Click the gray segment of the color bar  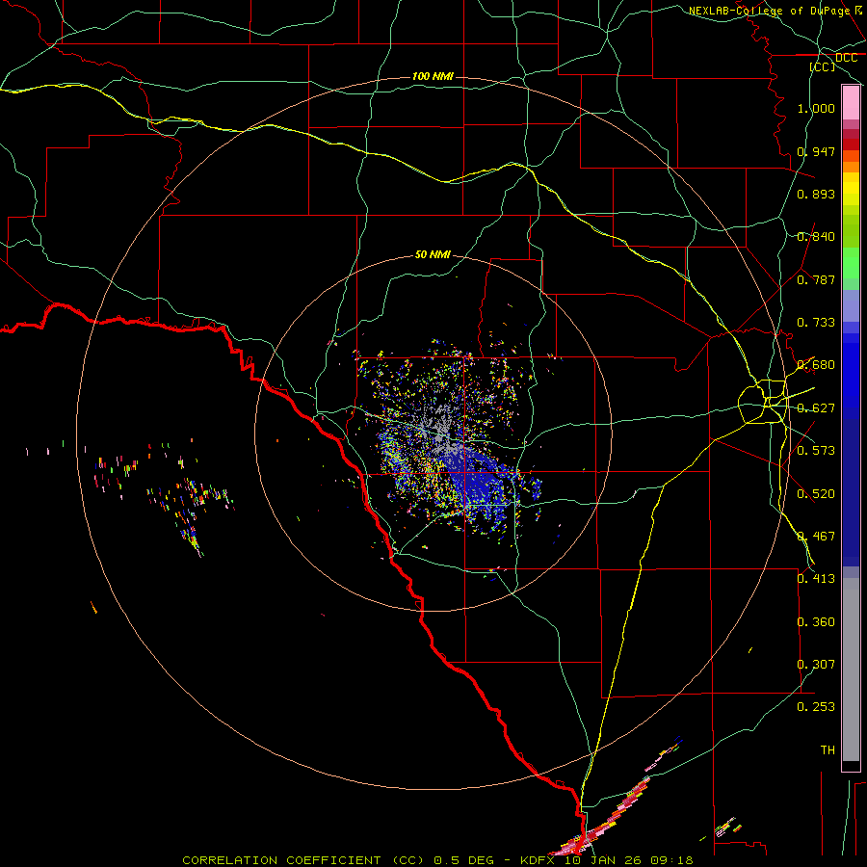[x=851, y=670]
